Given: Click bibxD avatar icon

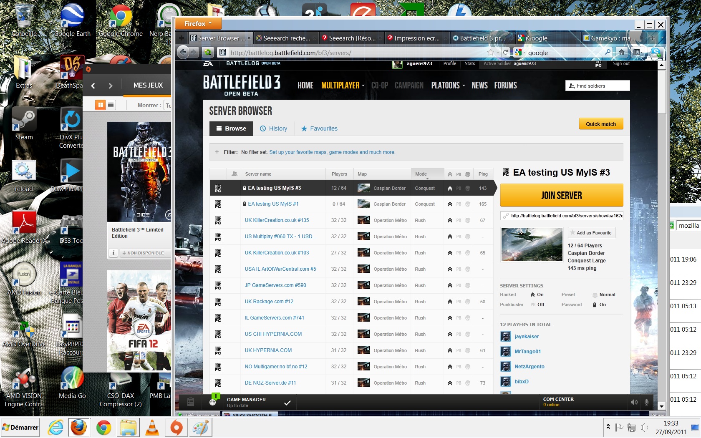Looking at the screenshot, I should pos(506,381).
